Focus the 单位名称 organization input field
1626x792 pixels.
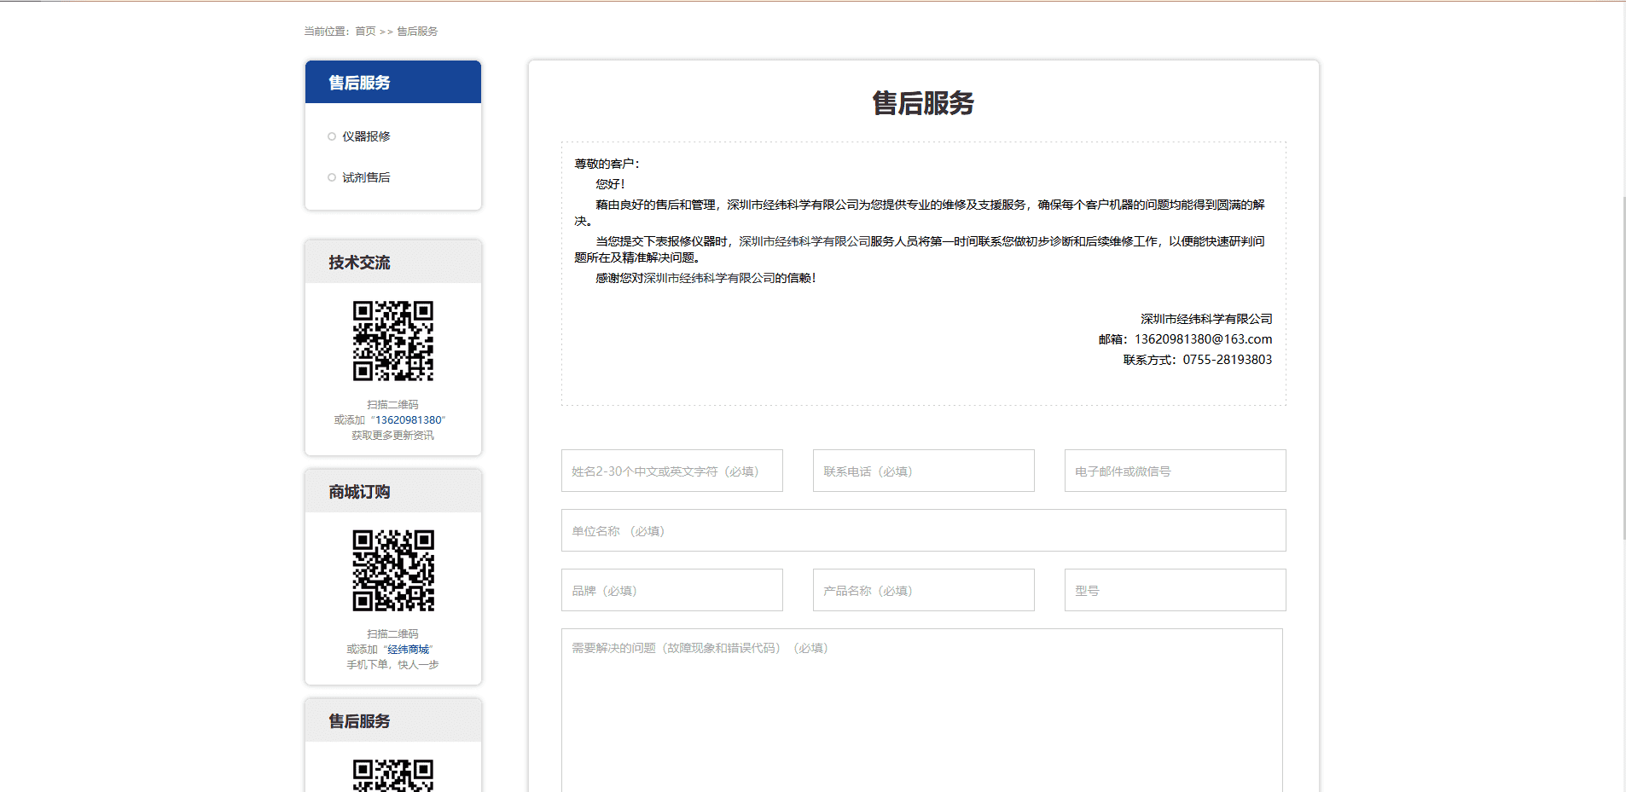(x=923, y=530)
